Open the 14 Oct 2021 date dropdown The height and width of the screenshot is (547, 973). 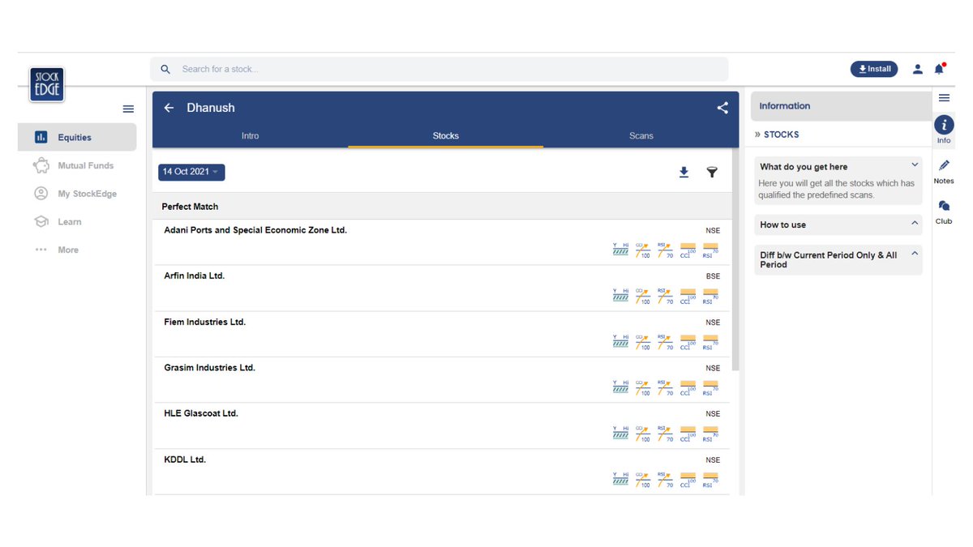click(x=191, y=172)
